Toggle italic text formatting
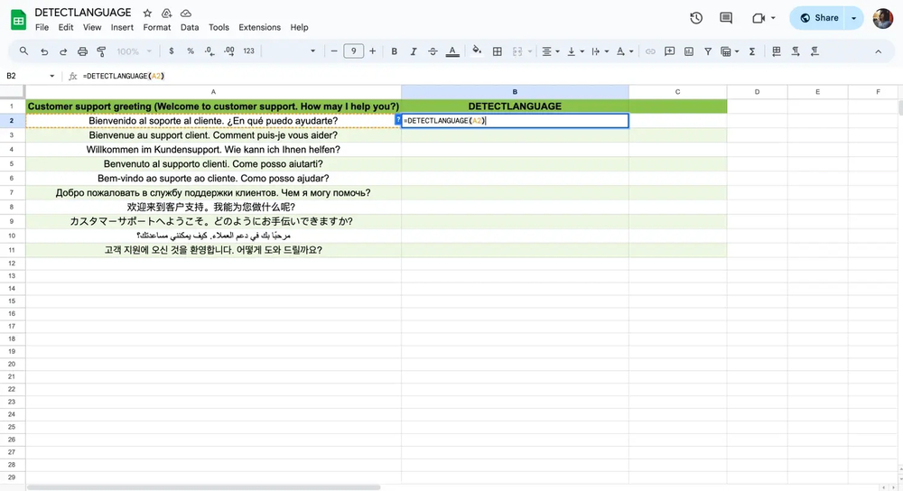The height and width of the screenshot is (491, 903). pyautogui.click(x=414, y=51)
